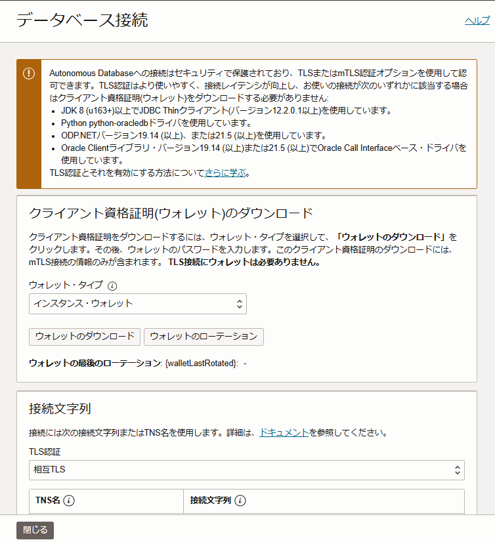The width and height of the screenshot is (495, 542).
Task: Follow the さらに学ぶ link
Action: (x=225, y=173)
